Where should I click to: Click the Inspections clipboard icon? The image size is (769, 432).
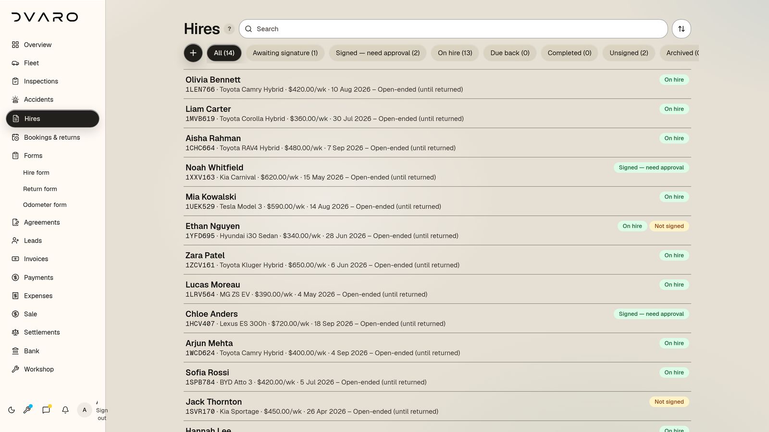pyautogui.click(x=15, y=81)
